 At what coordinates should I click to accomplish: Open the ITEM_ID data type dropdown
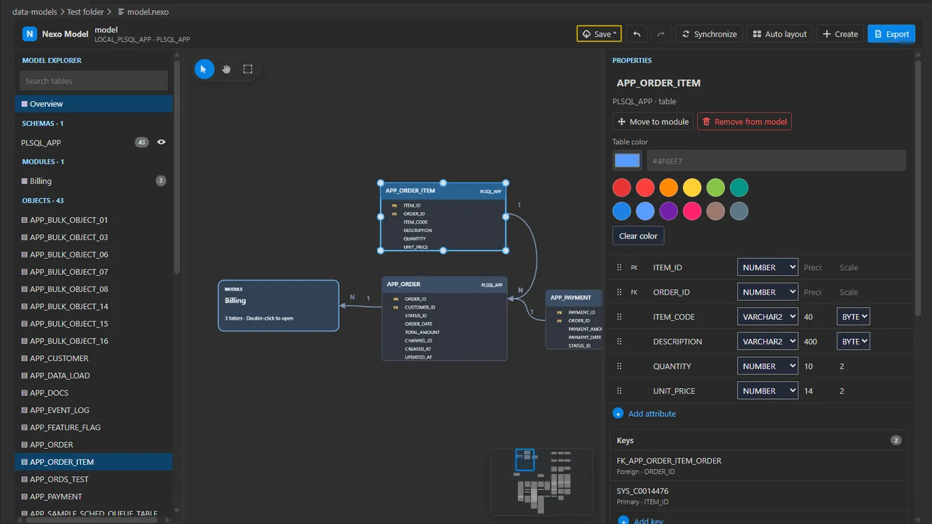pos(768,267)
